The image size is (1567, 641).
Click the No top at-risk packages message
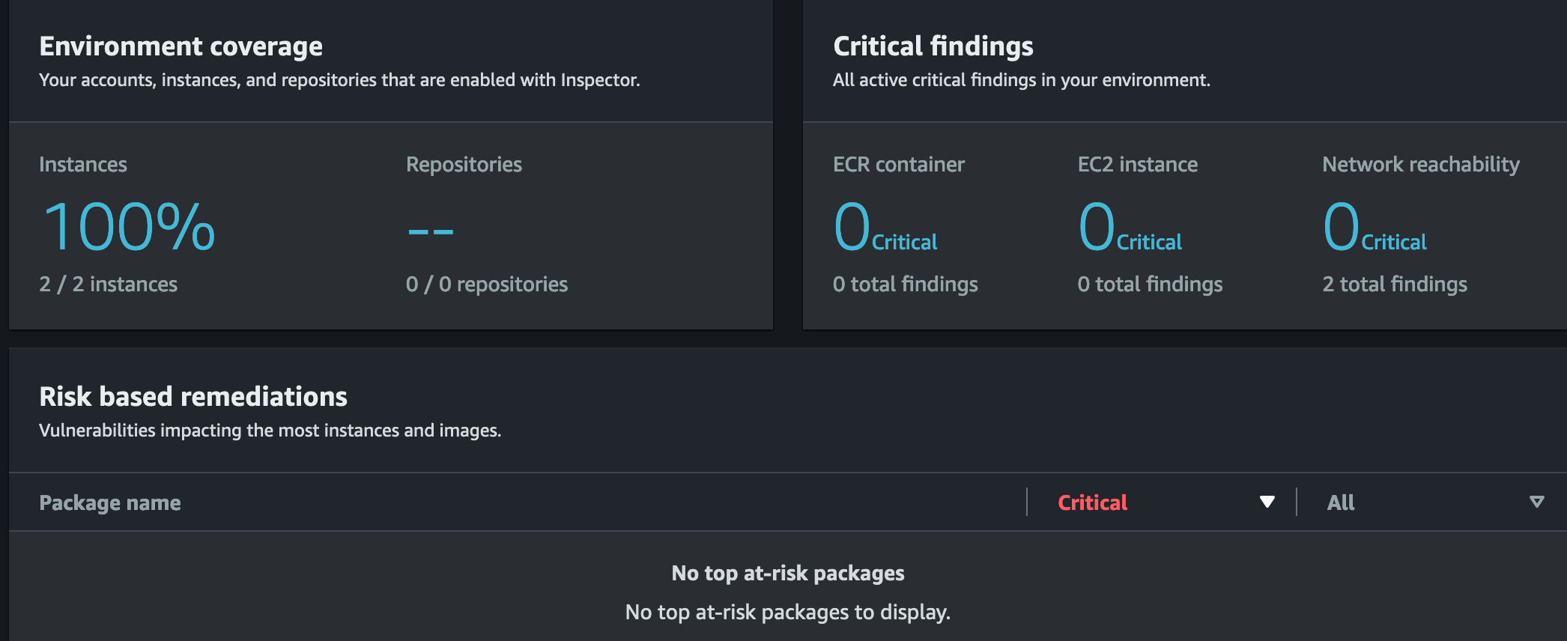pos(787,574)
